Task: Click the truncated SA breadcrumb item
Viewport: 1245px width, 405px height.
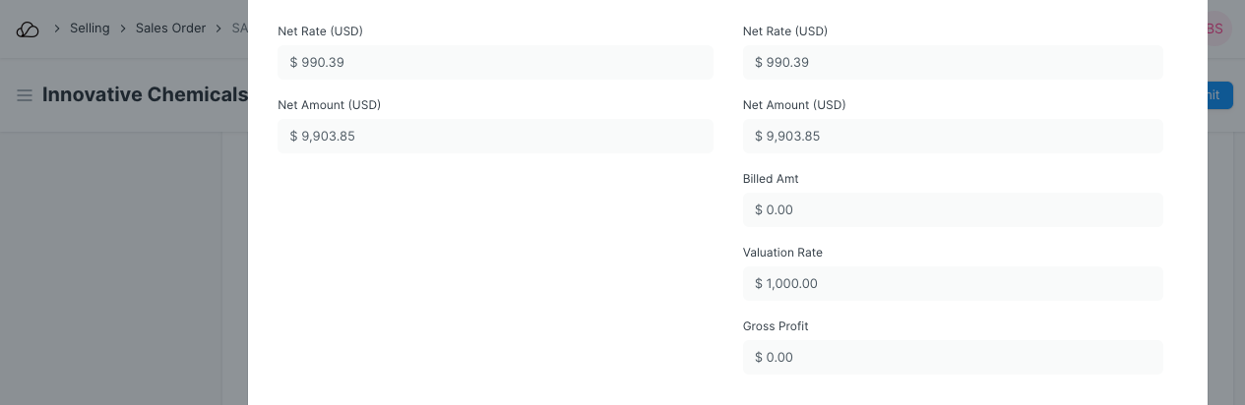Action: tap(239, 29)
